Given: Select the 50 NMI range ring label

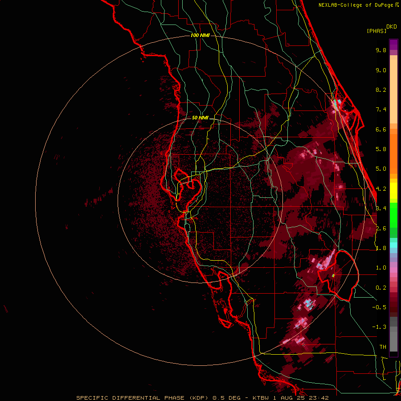Looking at the screenshot, I should tap(200, 118).
